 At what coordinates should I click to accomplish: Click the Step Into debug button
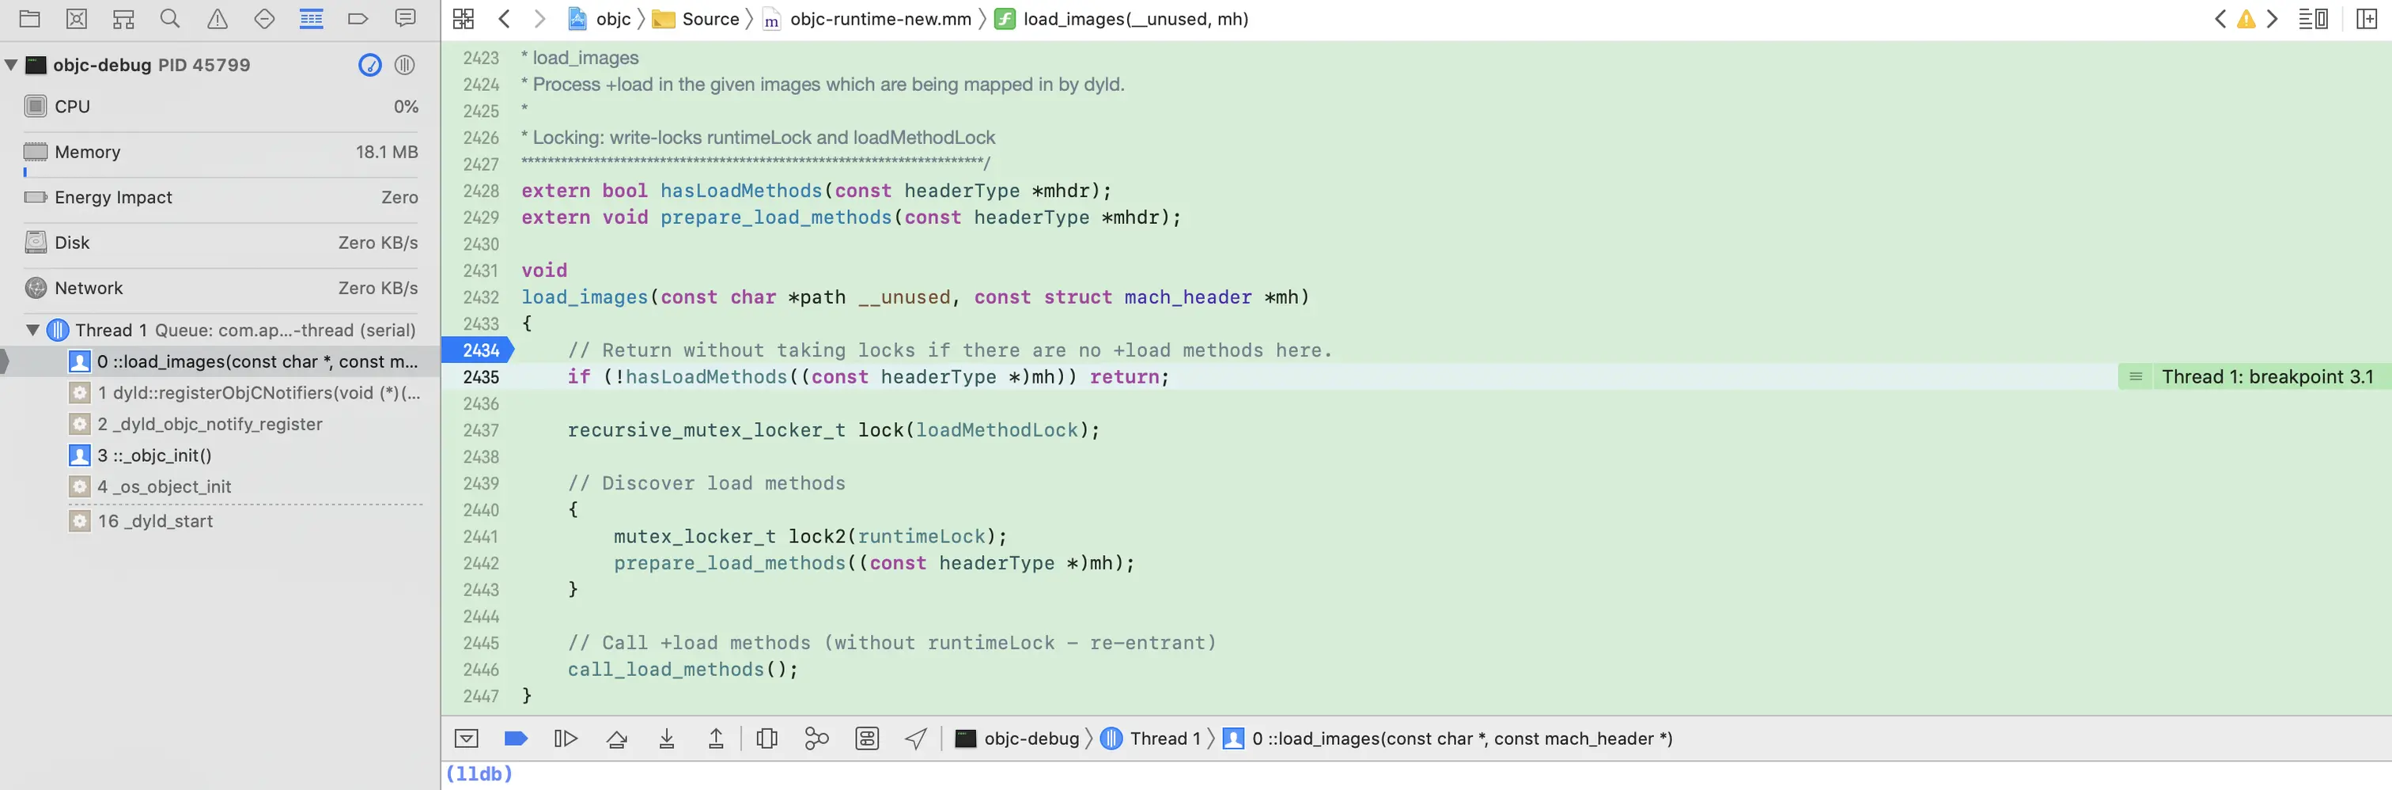tap(667, 739)
